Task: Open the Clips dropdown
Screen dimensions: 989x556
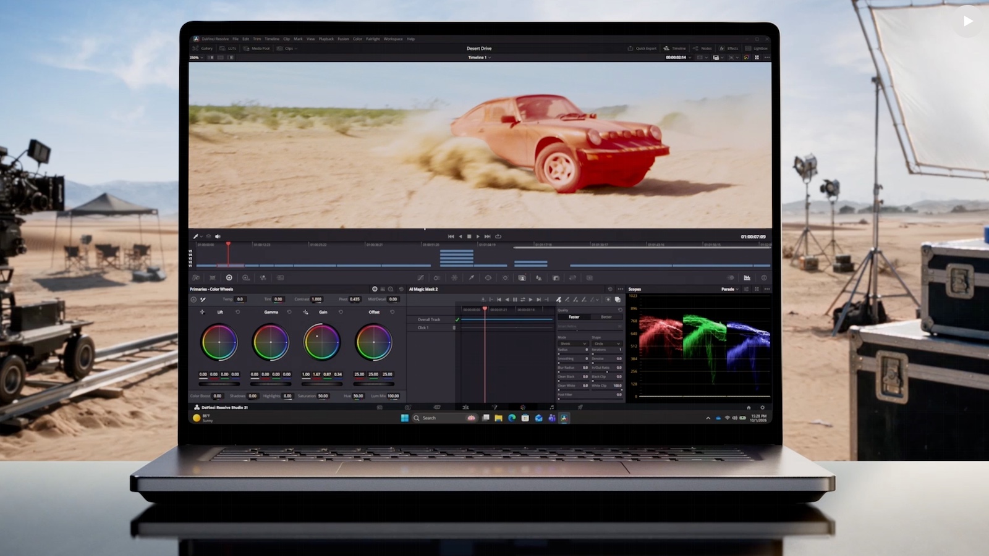Action: click(287, 48)
